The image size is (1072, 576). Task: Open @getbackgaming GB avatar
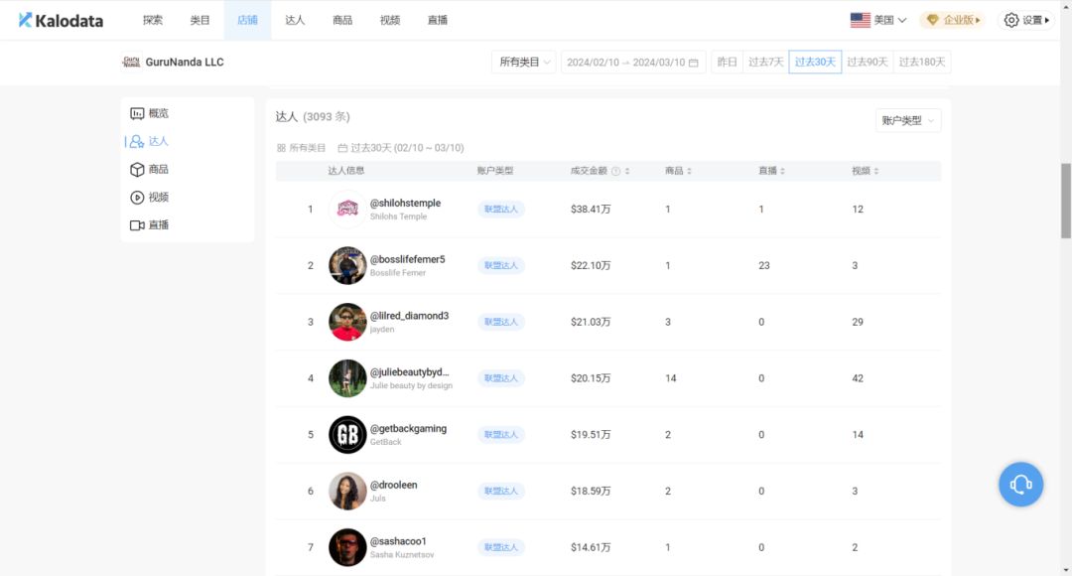tap(347, 434)
